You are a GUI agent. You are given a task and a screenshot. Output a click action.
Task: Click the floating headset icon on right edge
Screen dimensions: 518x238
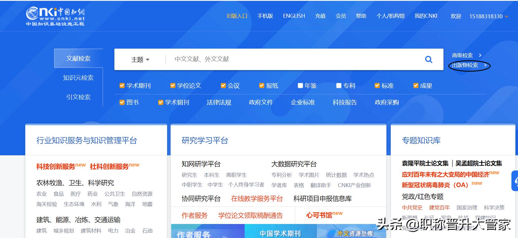pos(515,181)
